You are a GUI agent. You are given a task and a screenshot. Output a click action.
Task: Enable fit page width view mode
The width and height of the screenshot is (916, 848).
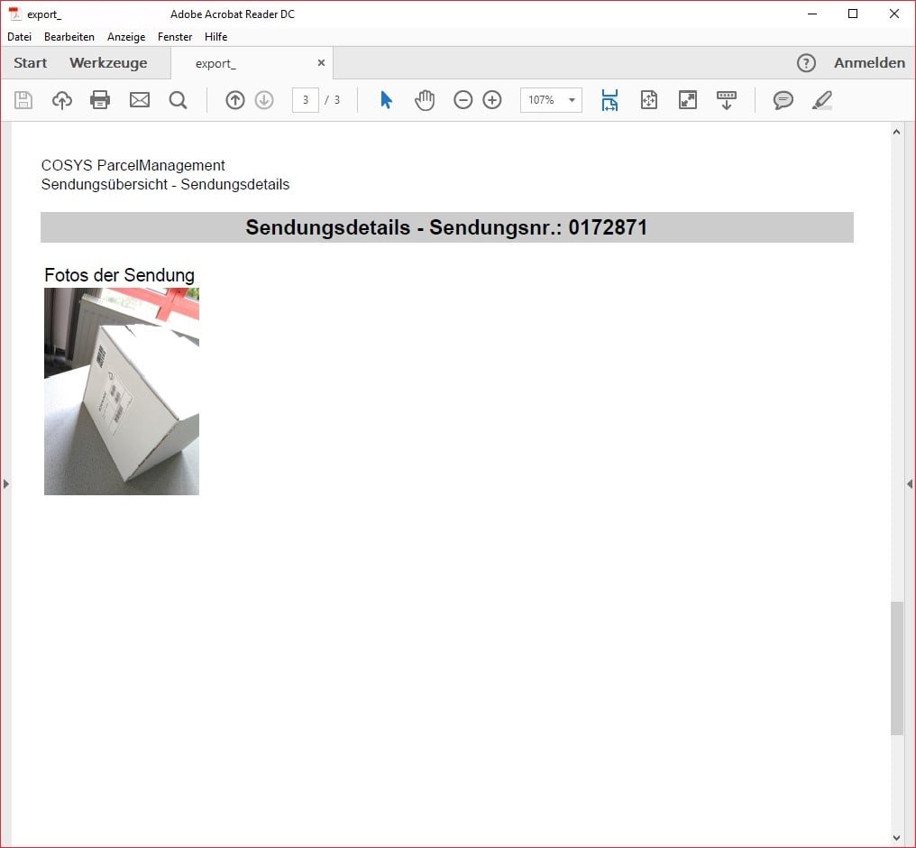609,100
